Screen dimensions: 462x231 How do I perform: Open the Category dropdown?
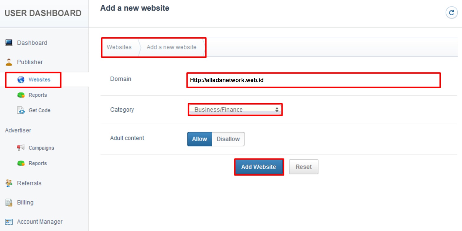(x=235, y=109)
